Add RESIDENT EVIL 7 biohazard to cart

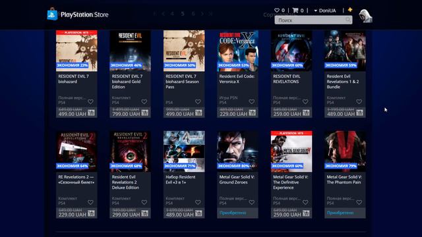[91, 113]
